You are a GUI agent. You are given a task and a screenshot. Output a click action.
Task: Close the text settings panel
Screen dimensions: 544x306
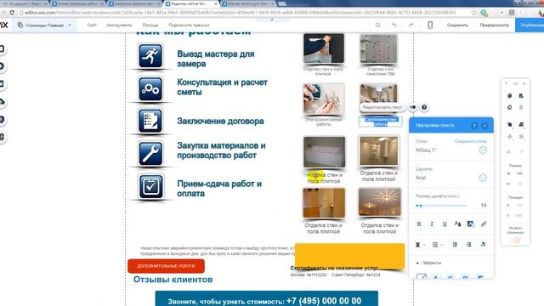click(x=484, y=126)
